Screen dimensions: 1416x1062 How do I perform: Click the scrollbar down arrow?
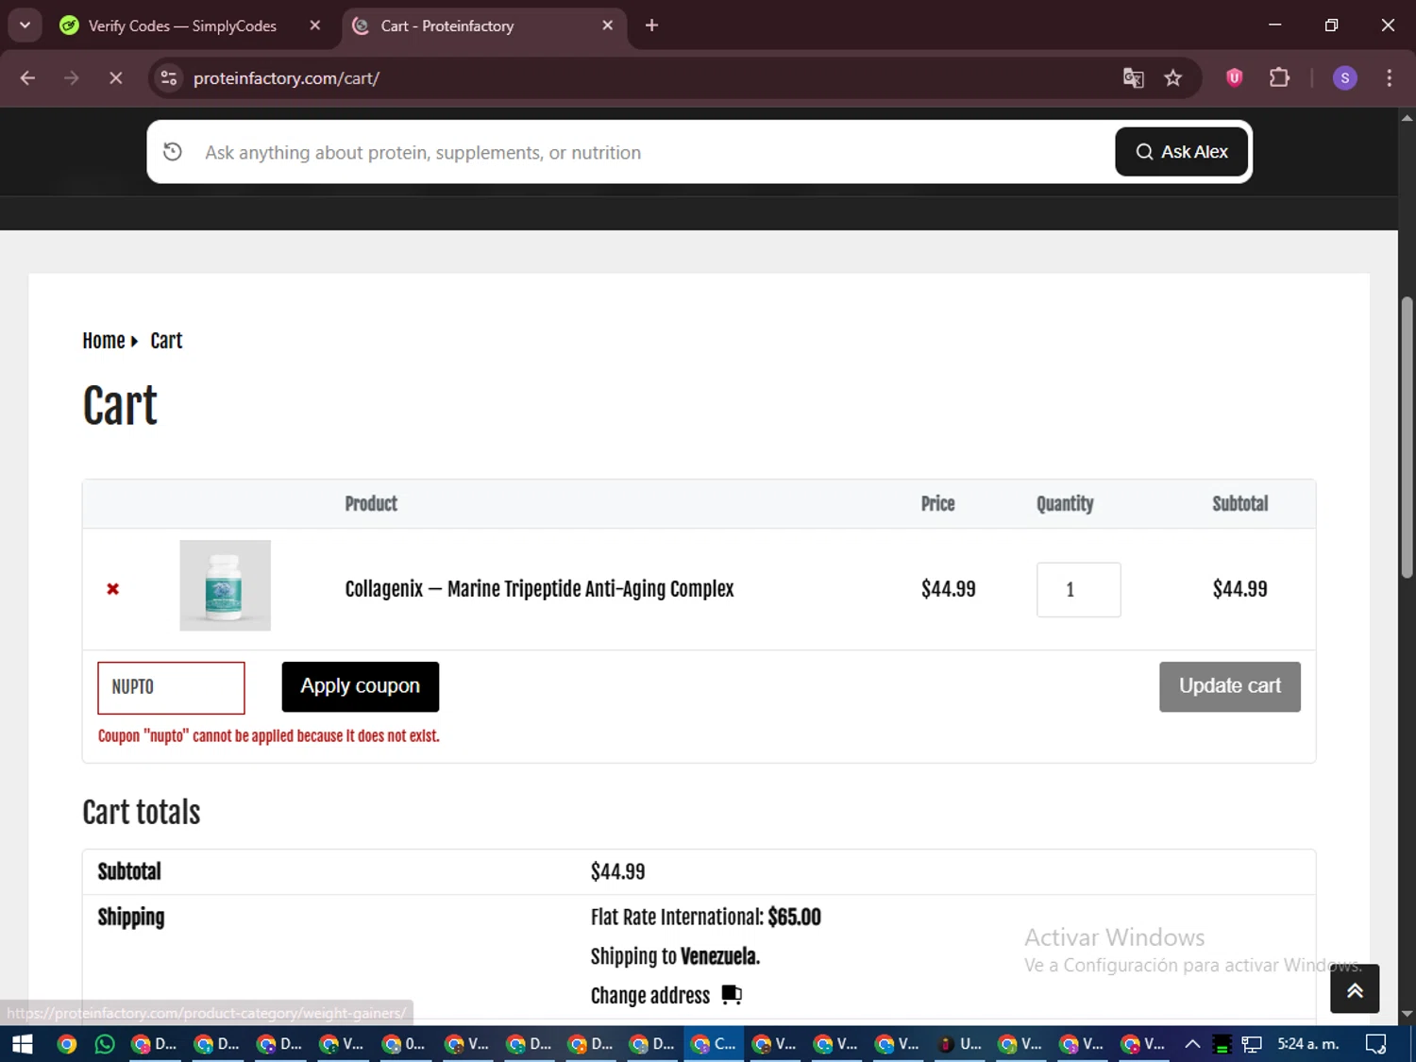(x=1407, y=1015)
